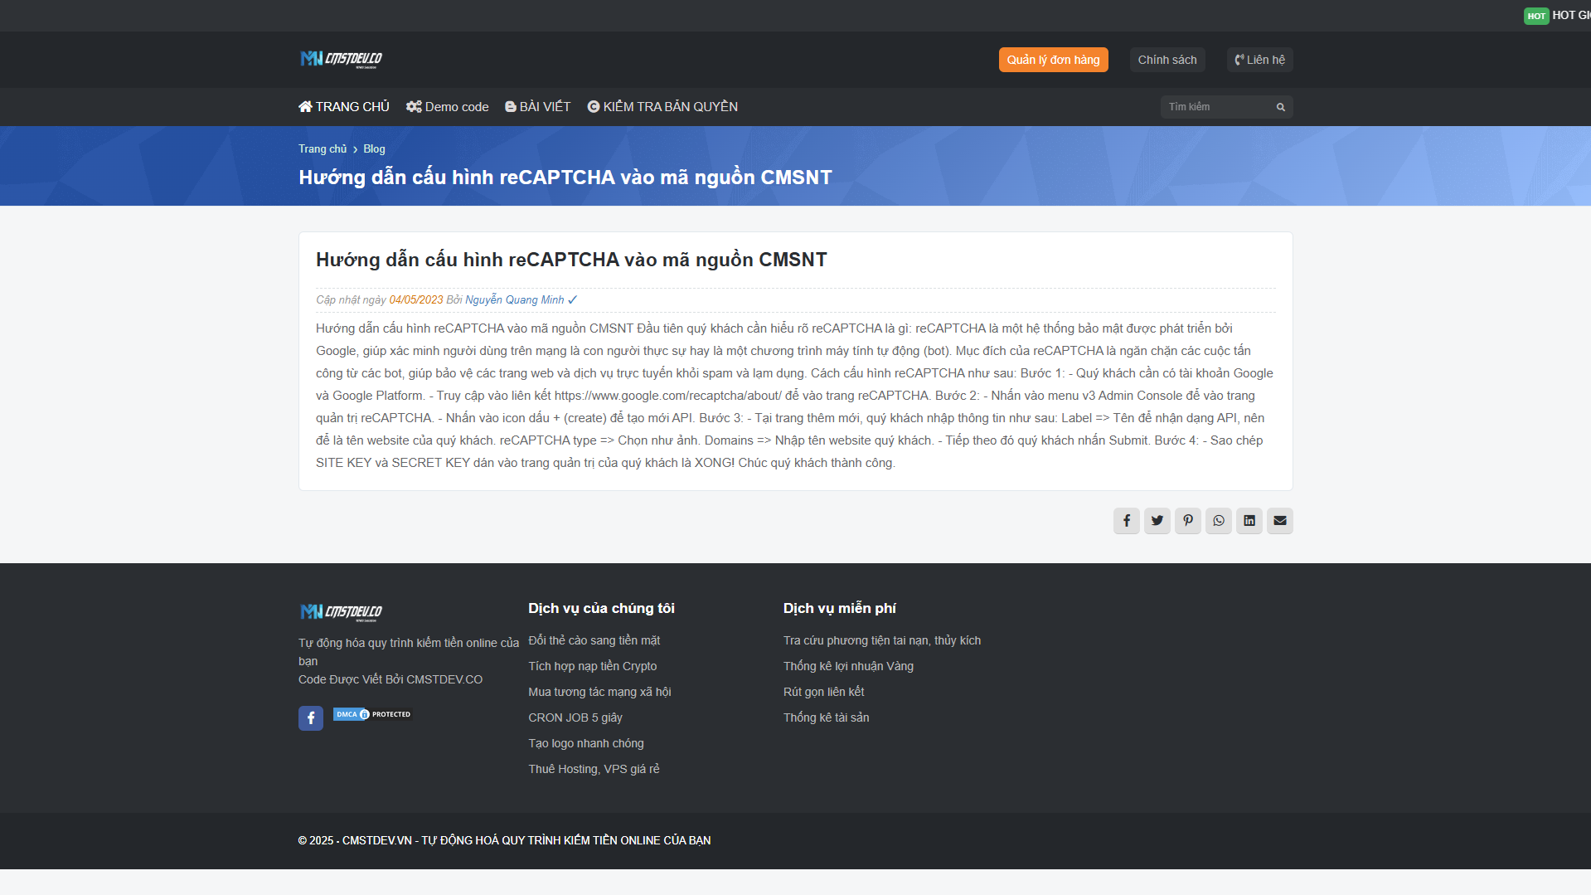Image resolution: width=1591 pixels, height=895 pixels.
Task: Open the footer Facebook page icon
Action: (311, 718)
